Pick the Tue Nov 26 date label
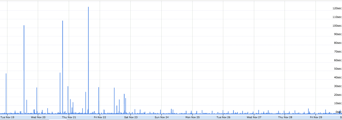342x120 pixels. (224, 117)
